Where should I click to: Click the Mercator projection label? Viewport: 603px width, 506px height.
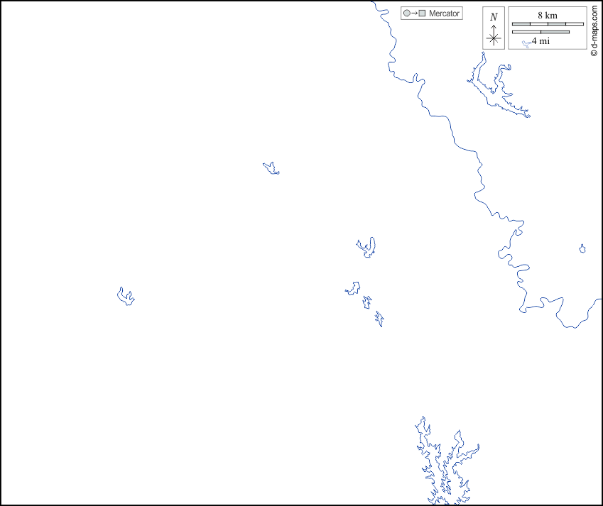[444, 13]
